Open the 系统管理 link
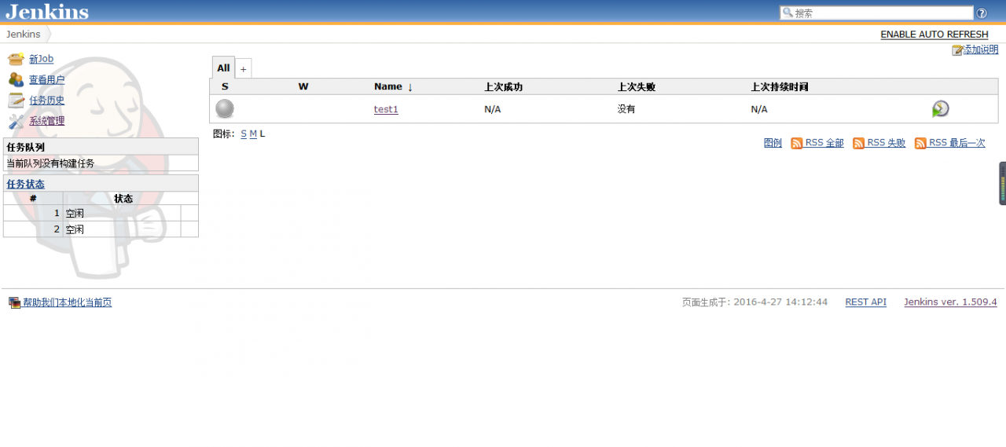 pos(47,121)
